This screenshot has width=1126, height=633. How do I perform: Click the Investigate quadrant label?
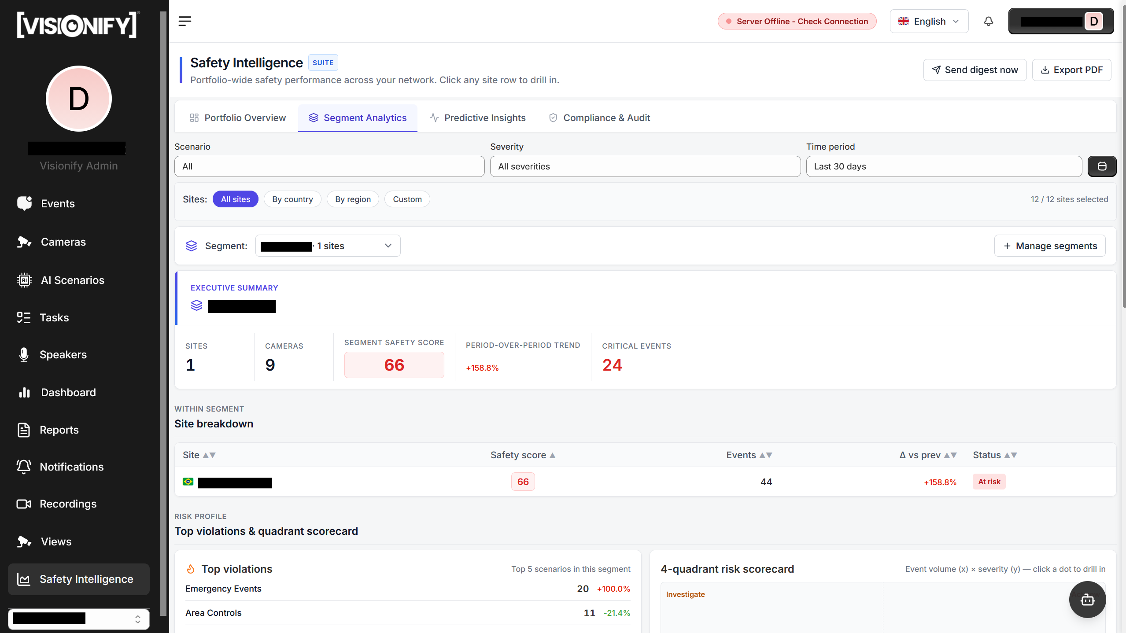coord(685,594)
